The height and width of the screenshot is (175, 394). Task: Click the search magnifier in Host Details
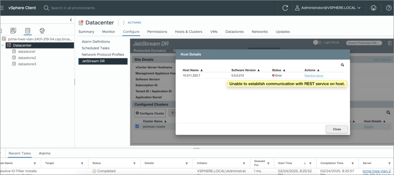[342, 65]
